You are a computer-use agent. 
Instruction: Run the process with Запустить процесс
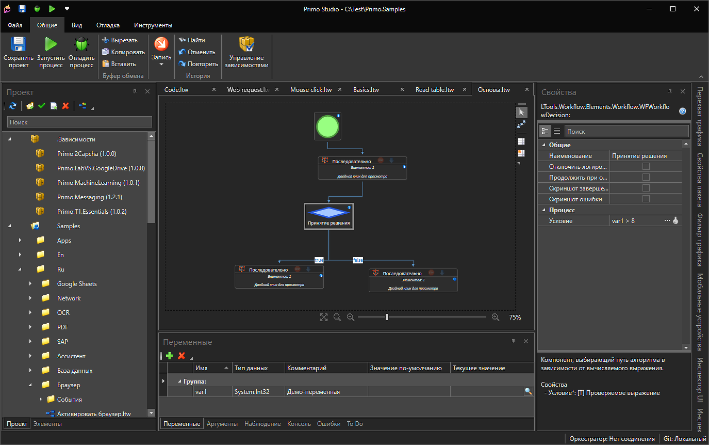tap(51, 44)
